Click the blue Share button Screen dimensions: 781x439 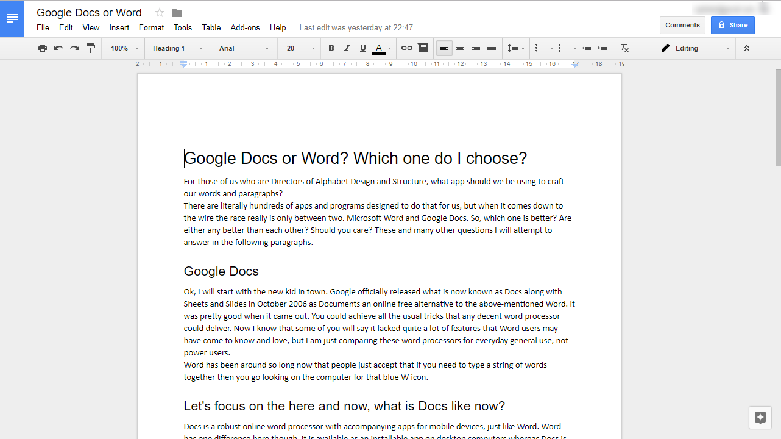pyautogui.click(x=733, y=25)
